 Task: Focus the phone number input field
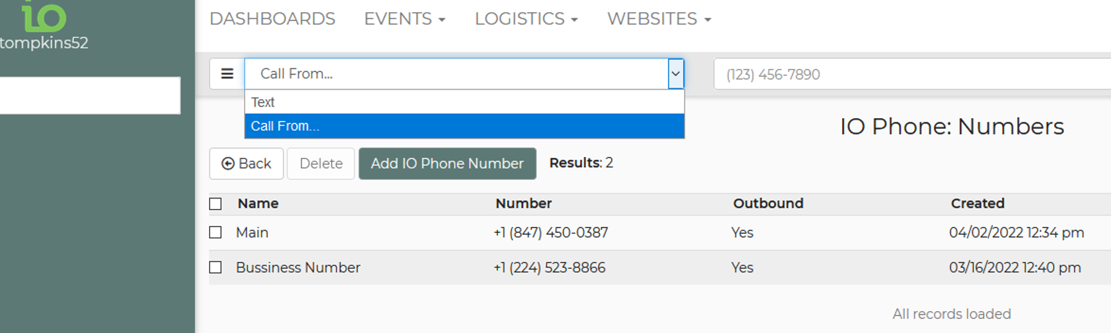point(909,74)
